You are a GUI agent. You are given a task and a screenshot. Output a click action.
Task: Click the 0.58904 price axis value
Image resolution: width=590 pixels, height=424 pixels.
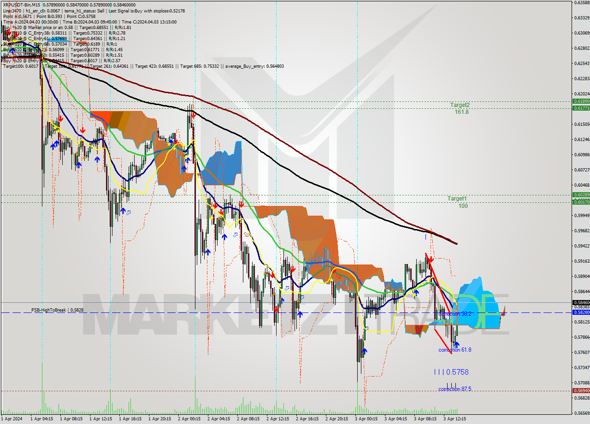click(x=582, y=277)
